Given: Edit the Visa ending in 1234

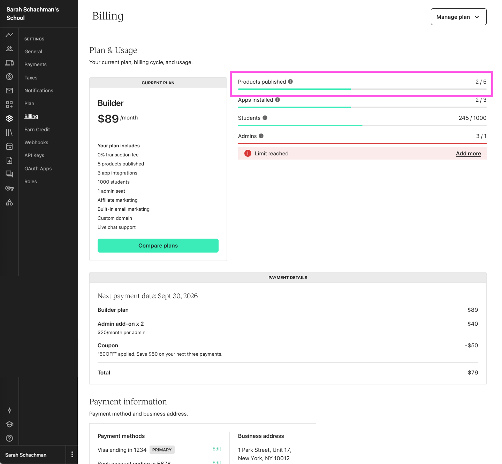Looking at the screenshot, I should point(217,449).
